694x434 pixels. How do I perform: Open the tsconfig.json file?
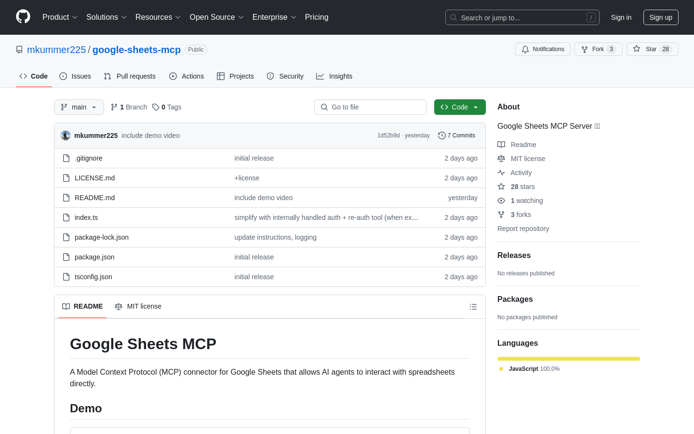pos(93,277)
